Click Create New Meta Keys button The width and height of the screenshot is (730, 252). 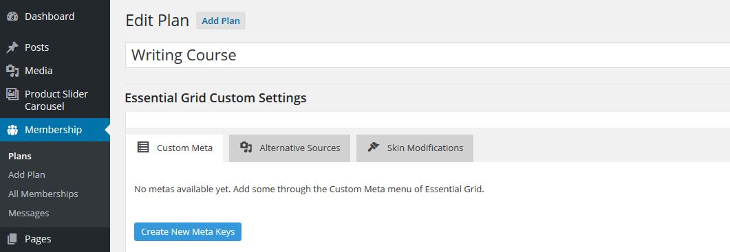(x=188, y=231)
